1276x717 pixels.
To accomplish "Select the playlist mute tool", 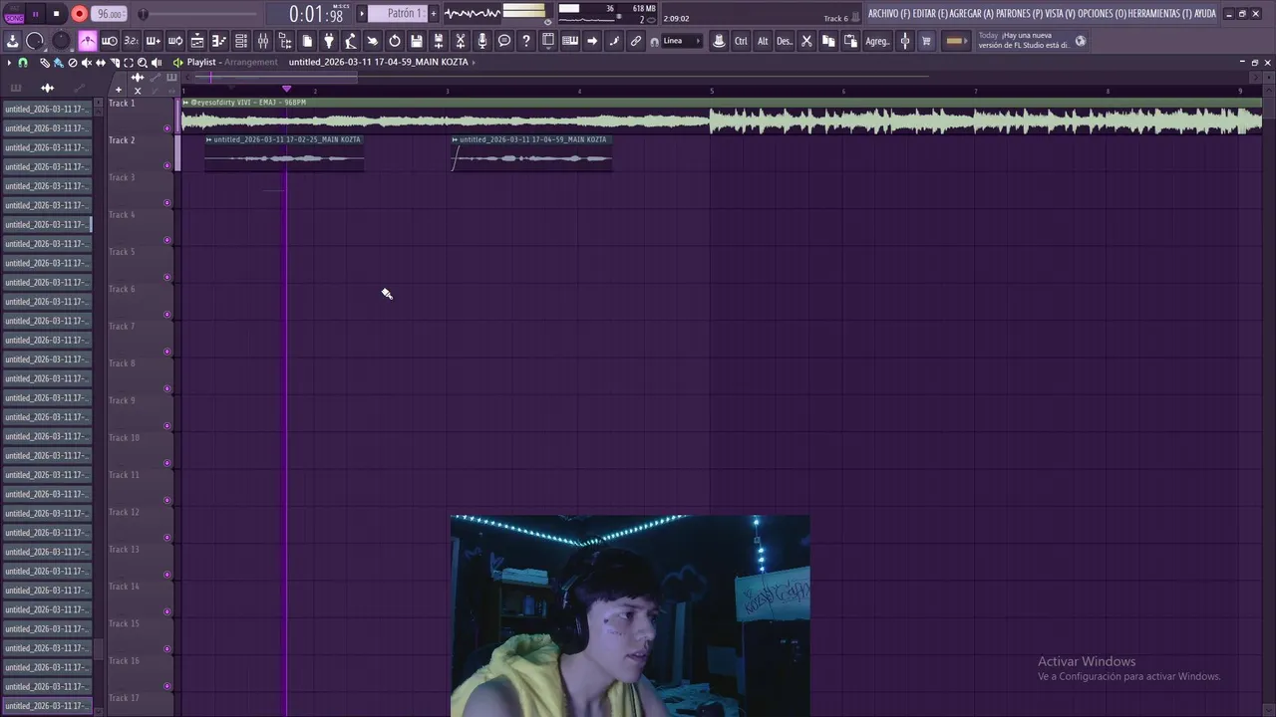I will coord(86,62).
